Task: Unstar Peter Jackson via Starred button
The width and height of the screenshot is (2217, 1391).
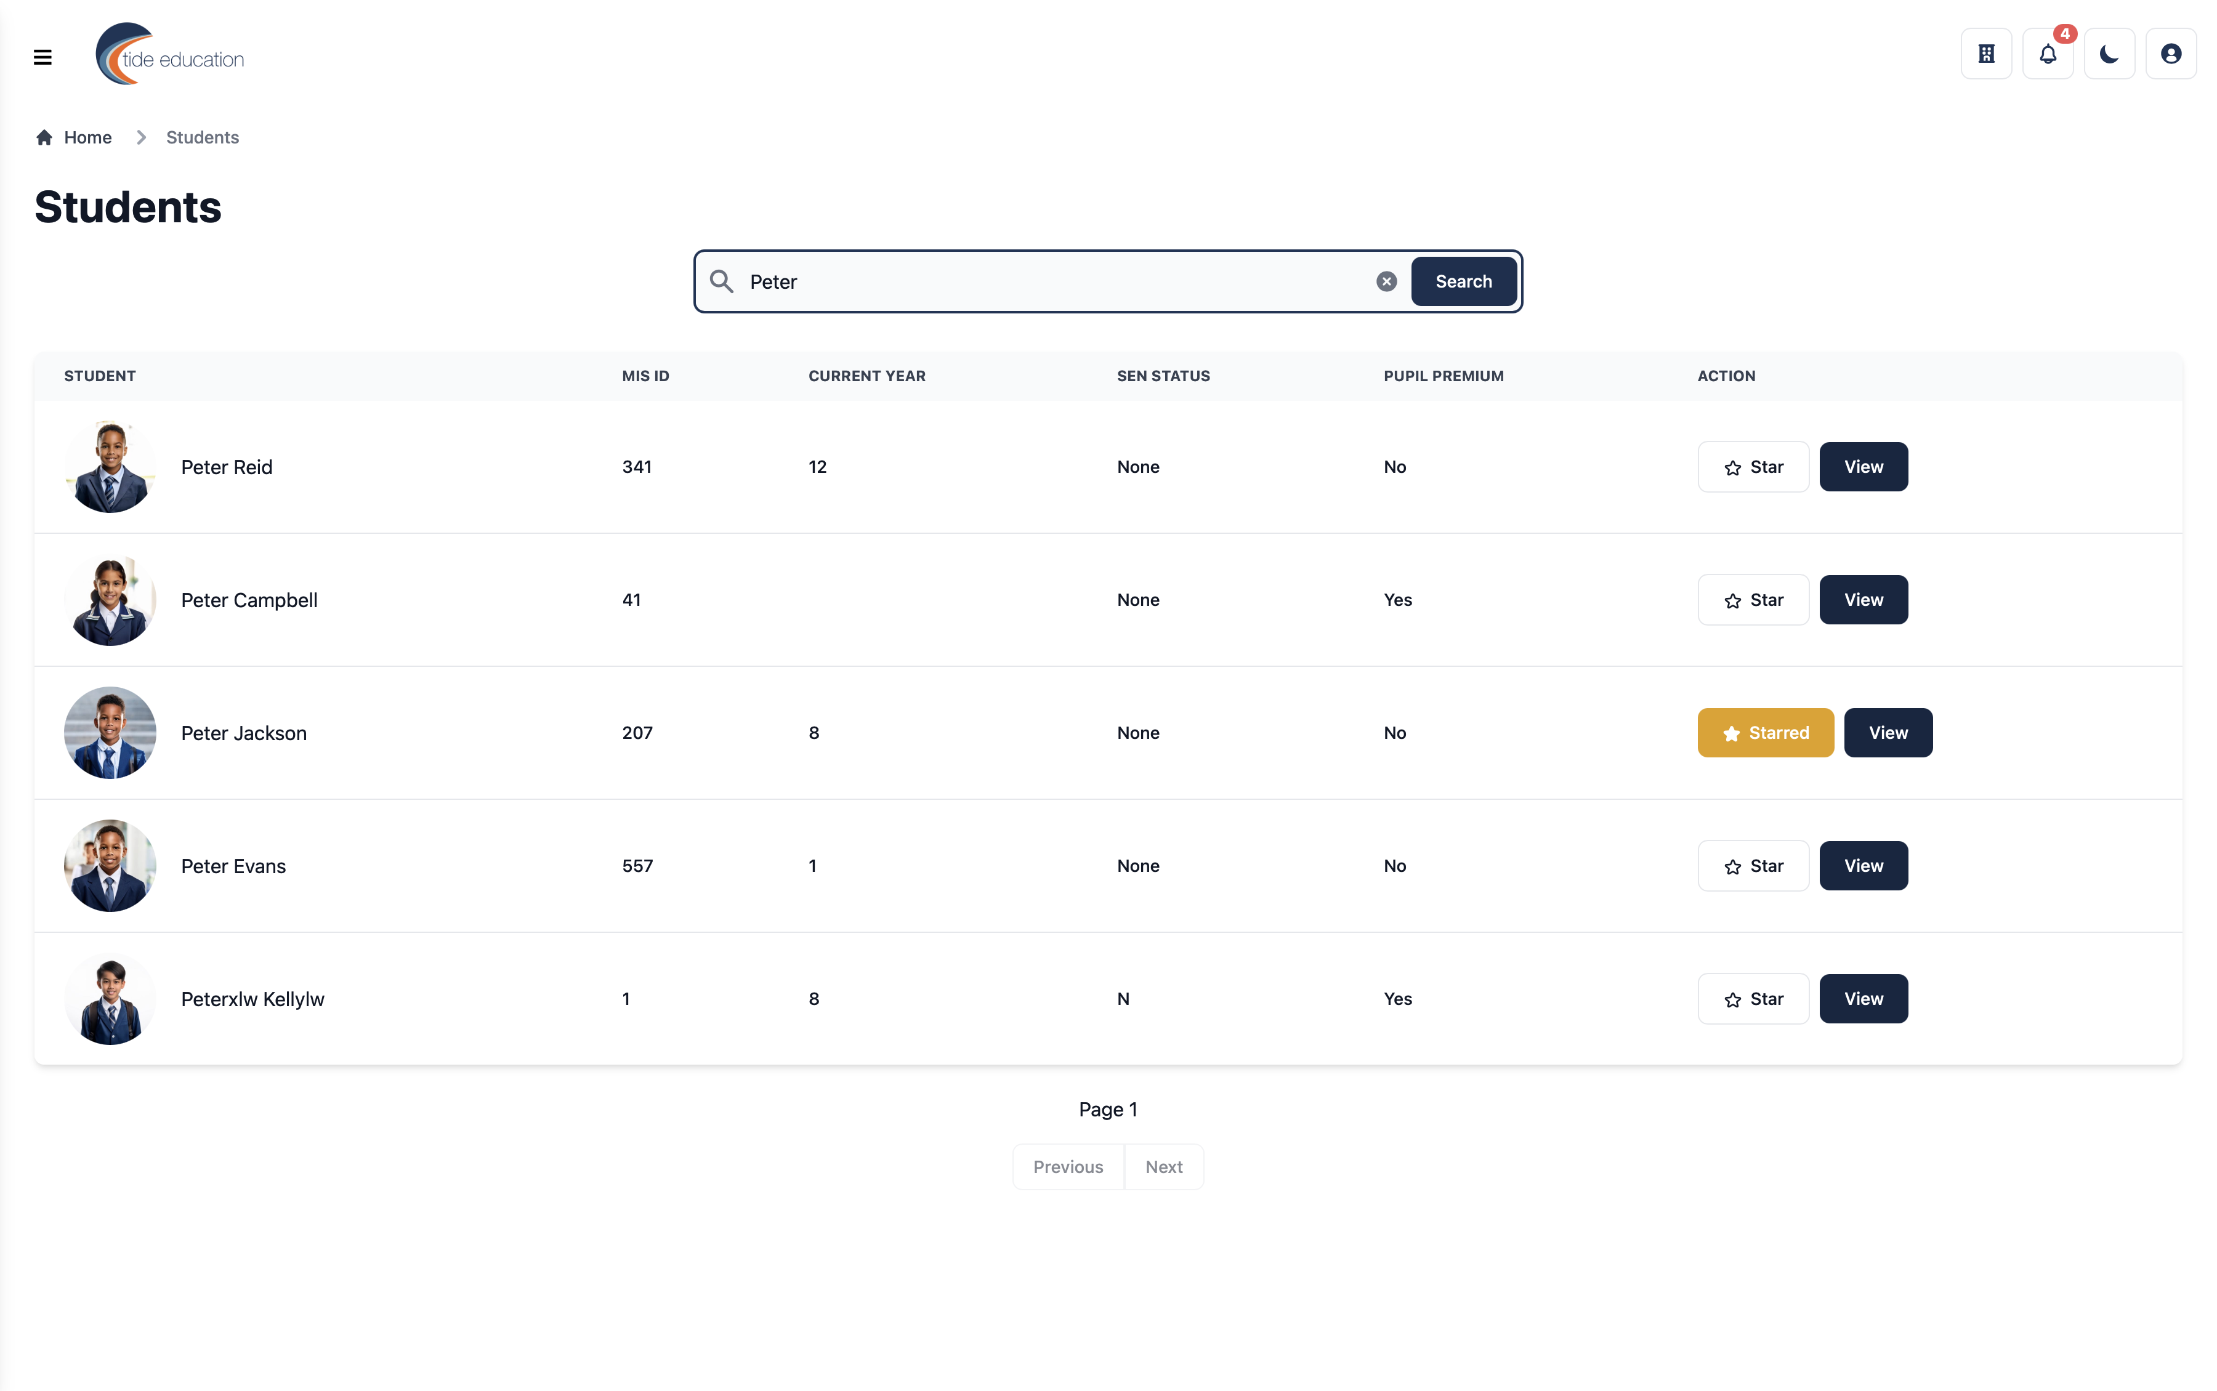Action: point(1764,732)
